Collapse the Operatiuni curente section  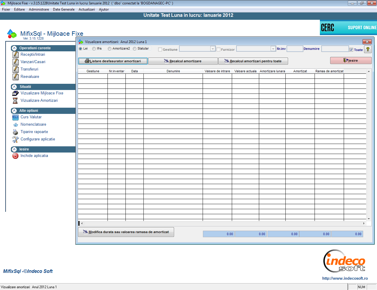[x=14, y=48]
